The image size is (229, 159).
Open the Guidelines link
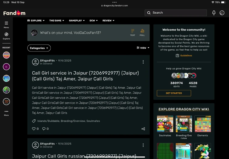click(x=186, y=56)
